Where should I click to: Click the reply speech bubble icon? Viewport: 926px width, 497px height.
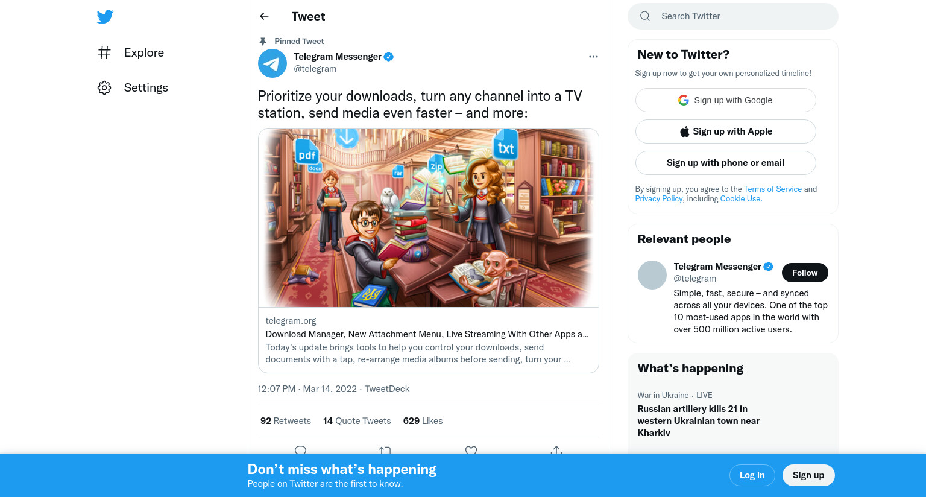pos(301,450)
